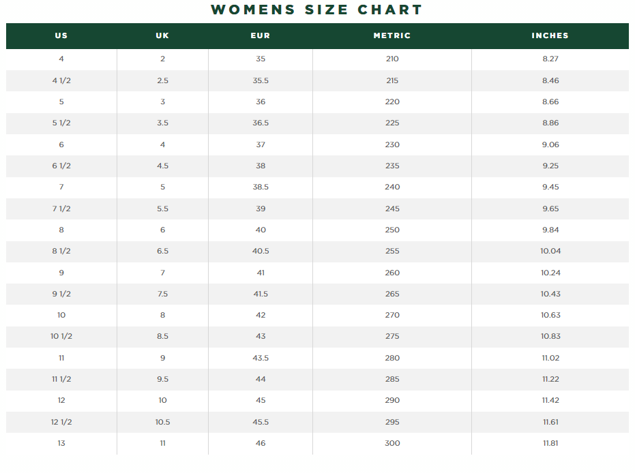
Task: Click the Womens Size Chart title
Action: click(x=317, y=10)
